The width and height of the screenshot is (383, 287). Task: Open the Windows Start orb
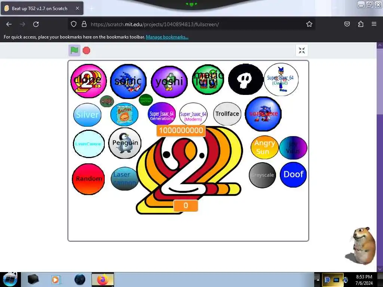click(x=10, y=279)
